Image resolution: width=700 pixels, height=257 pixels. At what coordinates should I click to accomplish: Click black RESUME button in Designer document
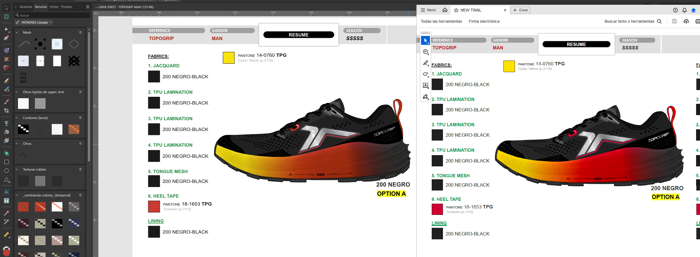coord(299,35)
